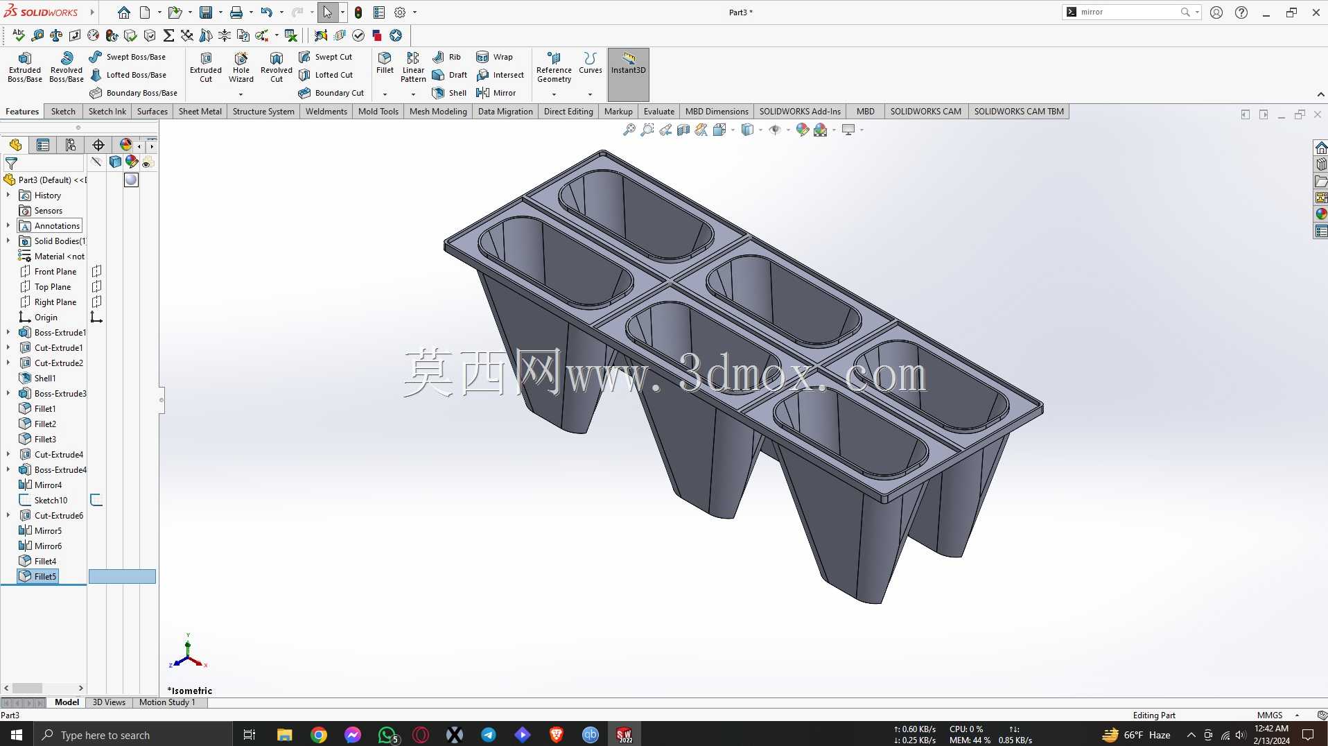1328x746 pixels.
Task: Click the Previous View icon
Action: click(665, 130)
